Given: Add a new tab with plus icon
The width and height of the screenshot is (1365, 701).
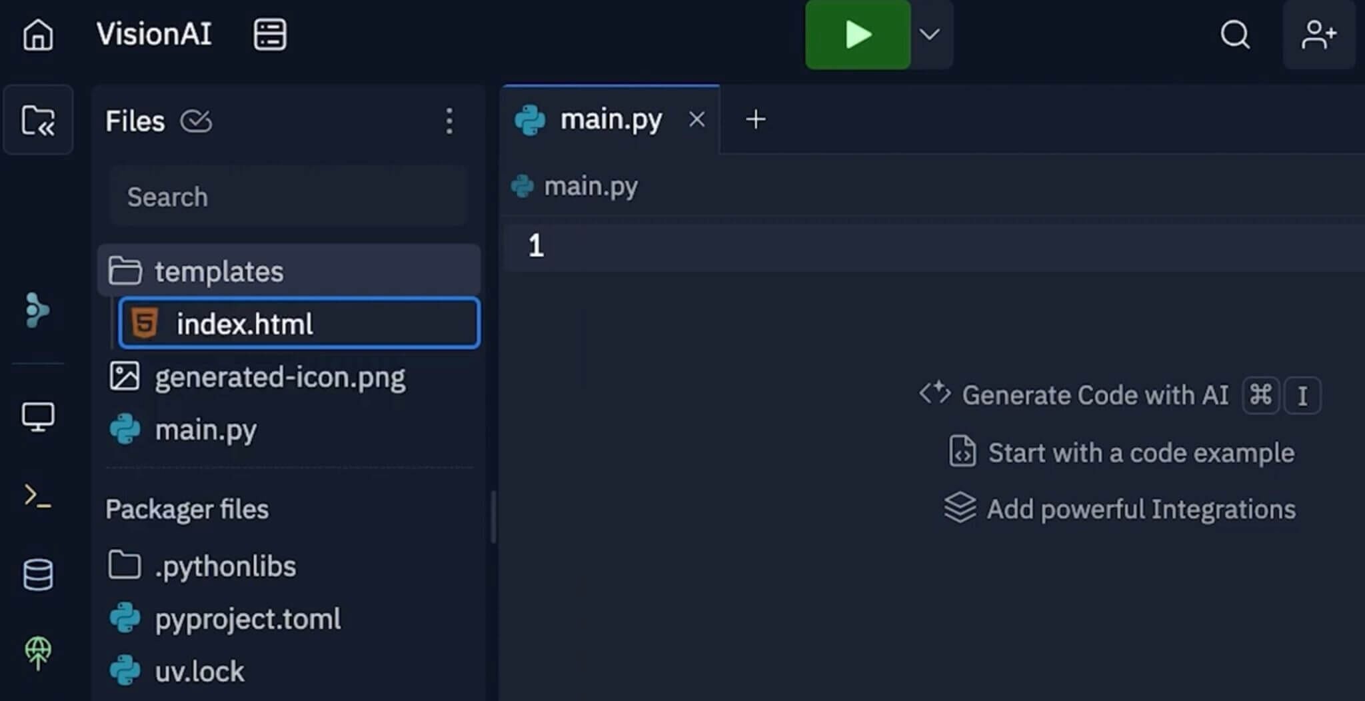Looking at the screenshot, I should (755, 120).
